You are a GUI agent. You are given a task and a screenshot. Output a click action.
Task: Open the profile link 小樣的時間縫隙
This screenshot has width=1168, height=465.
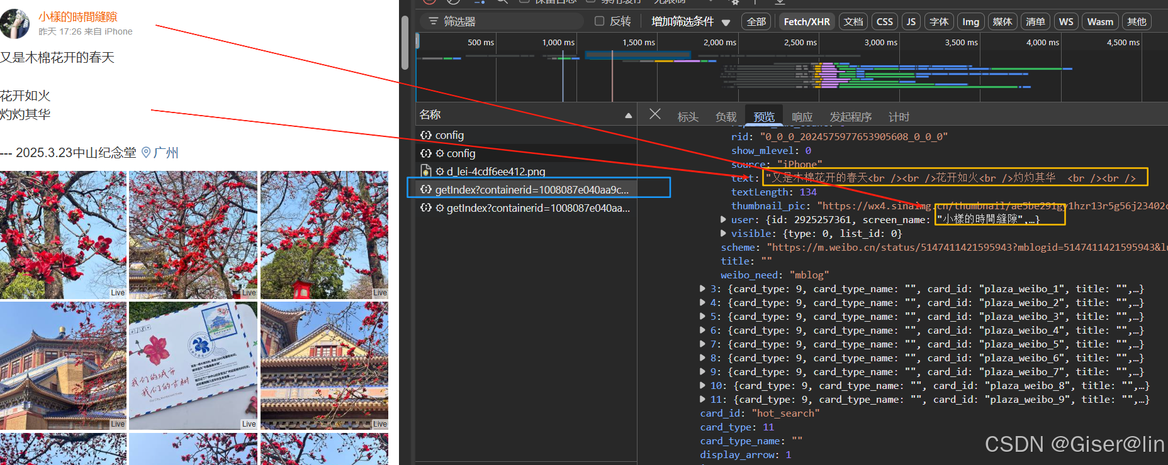tap(78, 17)
